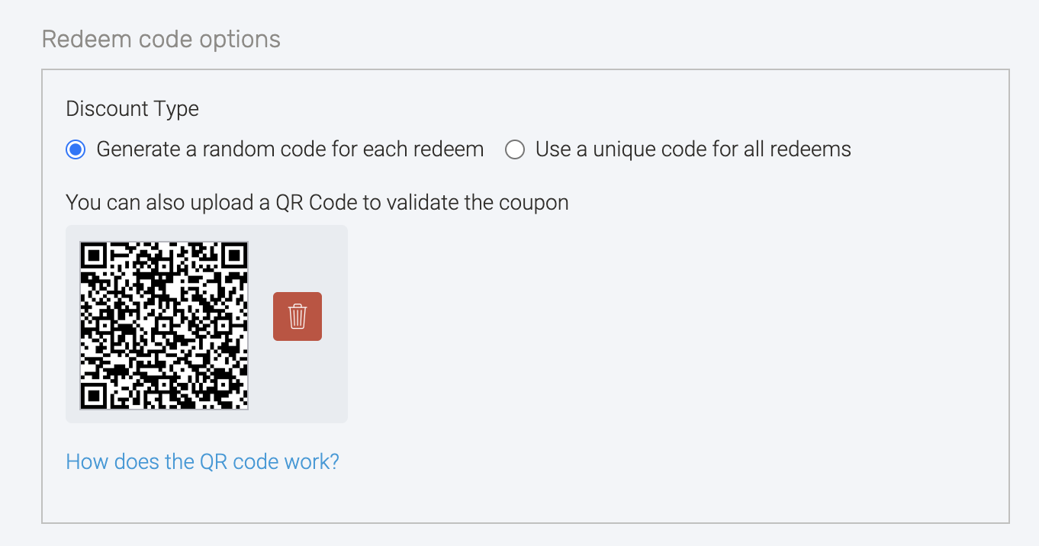Choose the unique code radio button
The width and height of the screenshot is (1039, 546).
515,149
